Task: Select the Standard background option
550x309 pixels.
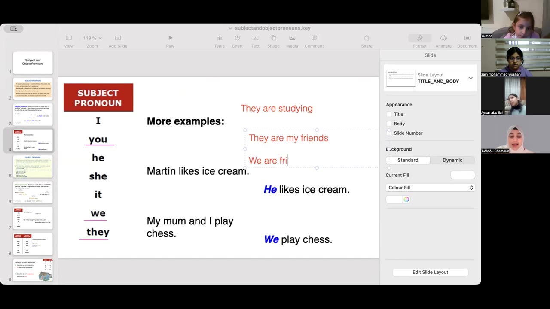Action: coord(408,160)
